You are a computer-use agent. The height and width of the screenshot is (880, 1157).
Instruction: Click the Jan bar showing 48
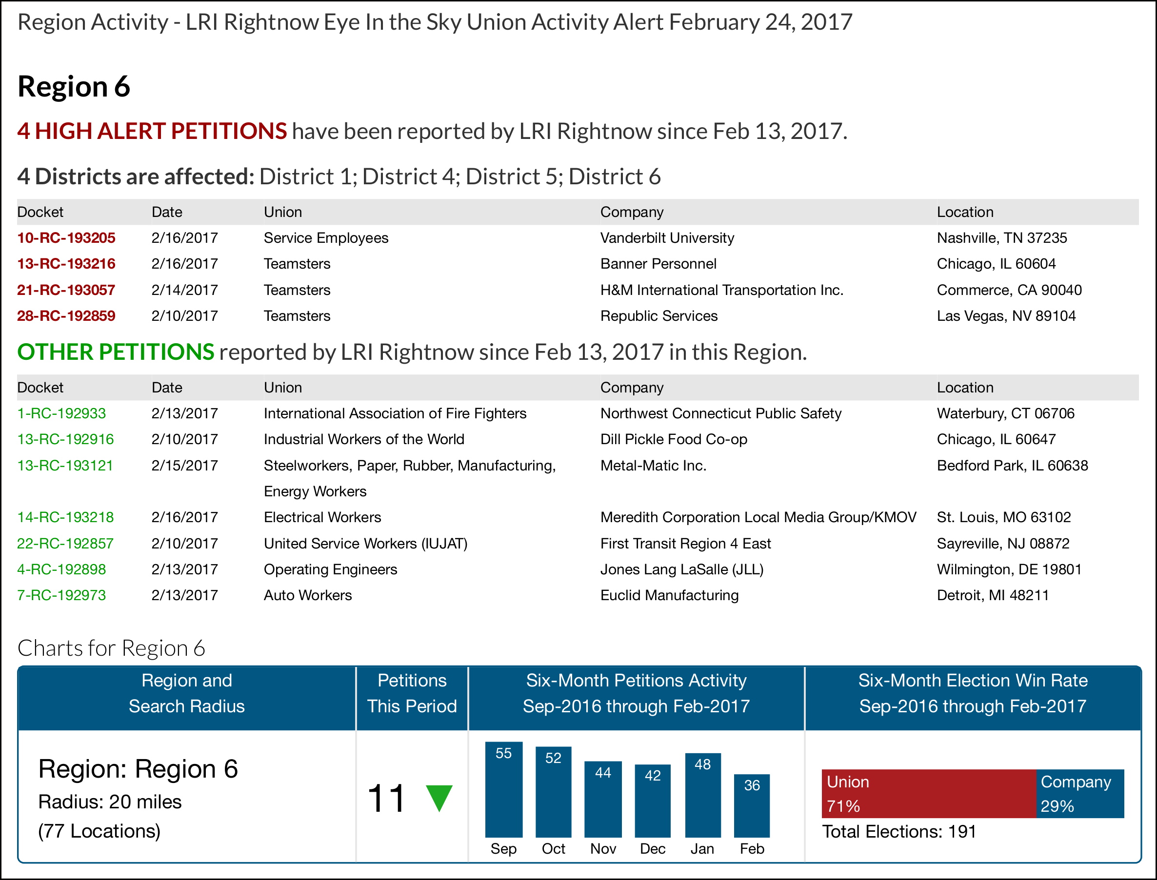click(703, 796)
